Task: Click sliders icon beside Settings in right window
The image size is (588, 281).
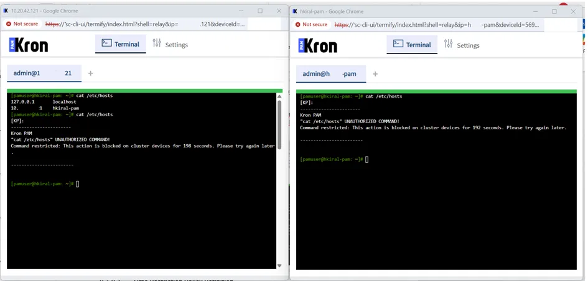Action: (x=448, y=44)
